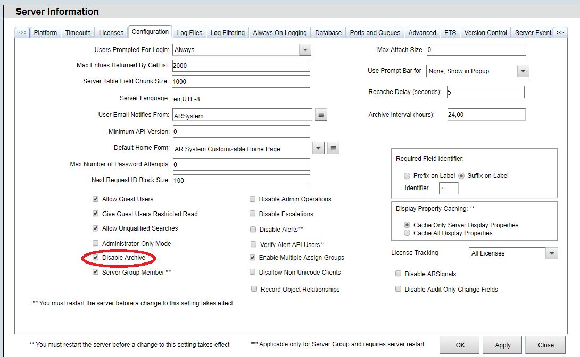Go to the Database tab

click(x=328, y=33)
